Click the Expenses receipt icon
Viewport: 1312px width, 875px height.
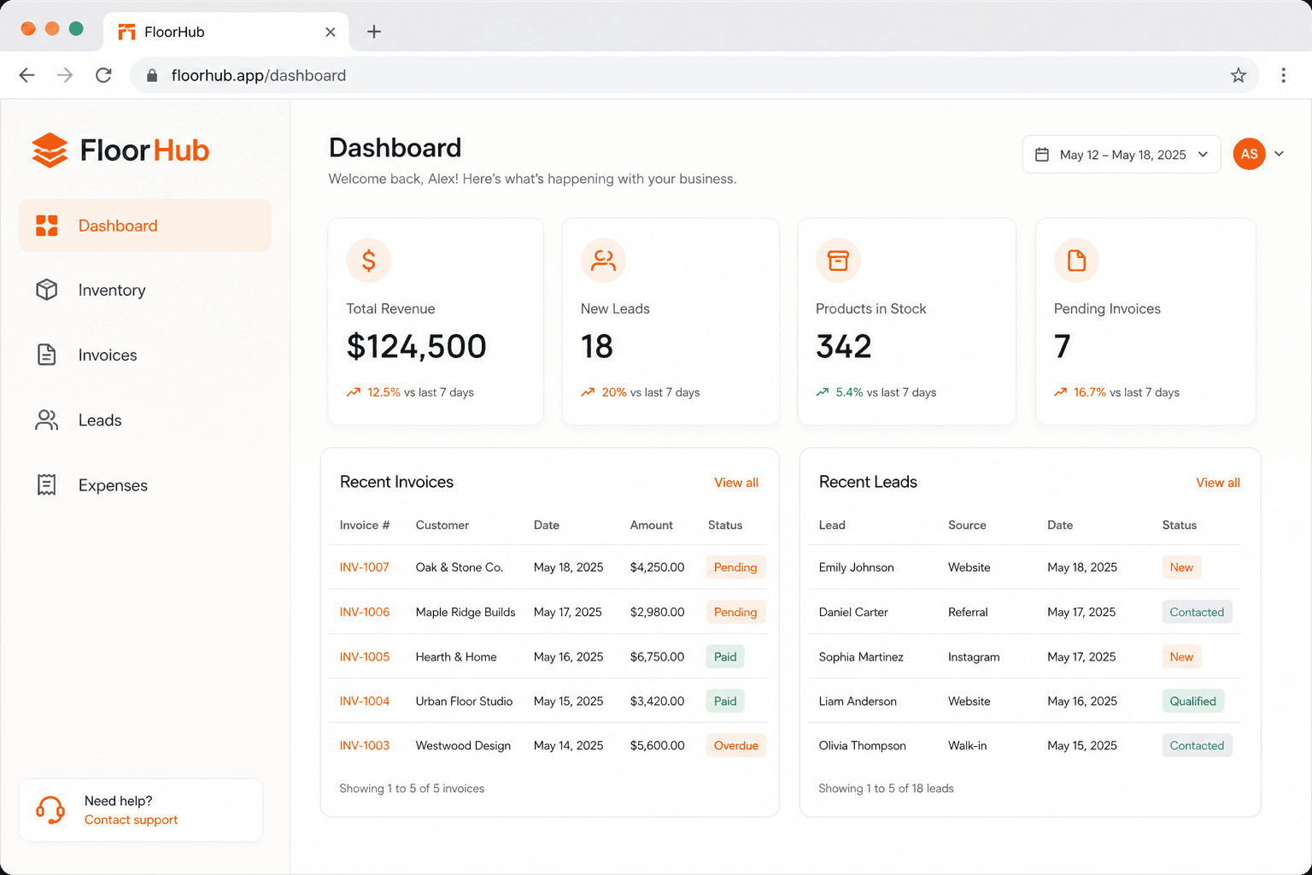pos(47,484)
